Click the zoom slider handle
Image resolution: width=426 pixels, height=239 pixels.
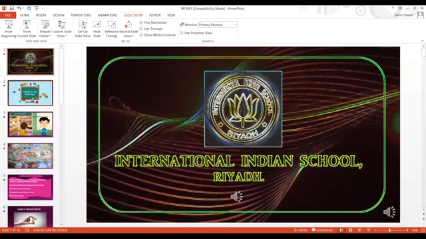(x=389, y=230)
